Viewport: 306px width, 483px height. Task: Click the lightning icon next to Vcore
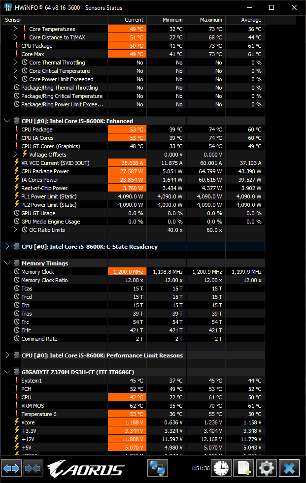(x=17, y=422)
